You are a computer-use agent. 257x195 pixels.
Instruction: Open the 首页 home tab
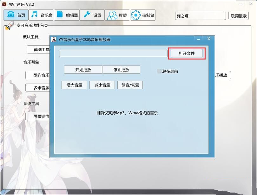click(x=16, y=15)
